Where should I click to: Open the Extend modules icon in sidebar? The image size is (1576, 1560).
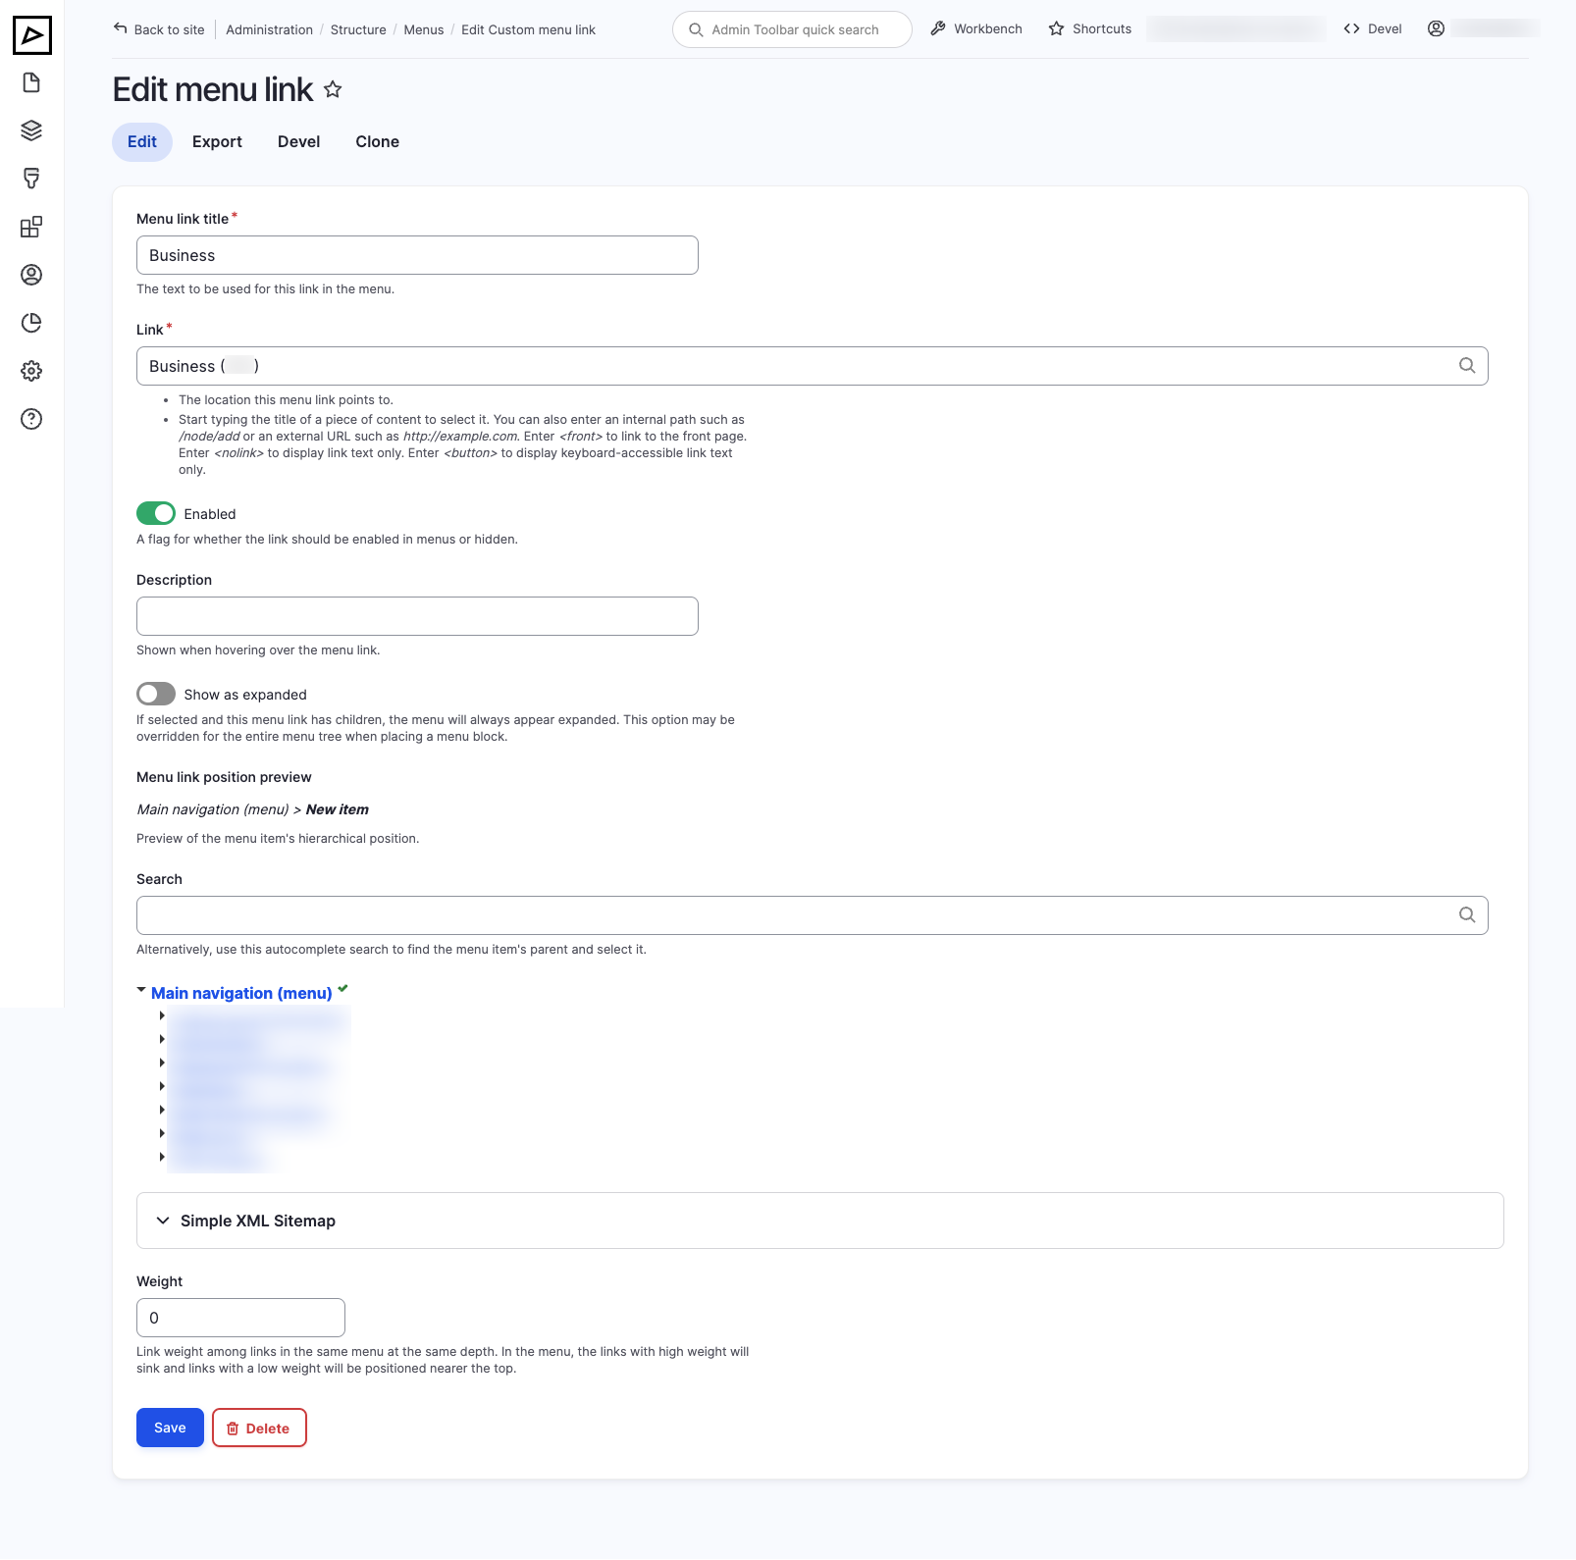(x=31, y=227)
